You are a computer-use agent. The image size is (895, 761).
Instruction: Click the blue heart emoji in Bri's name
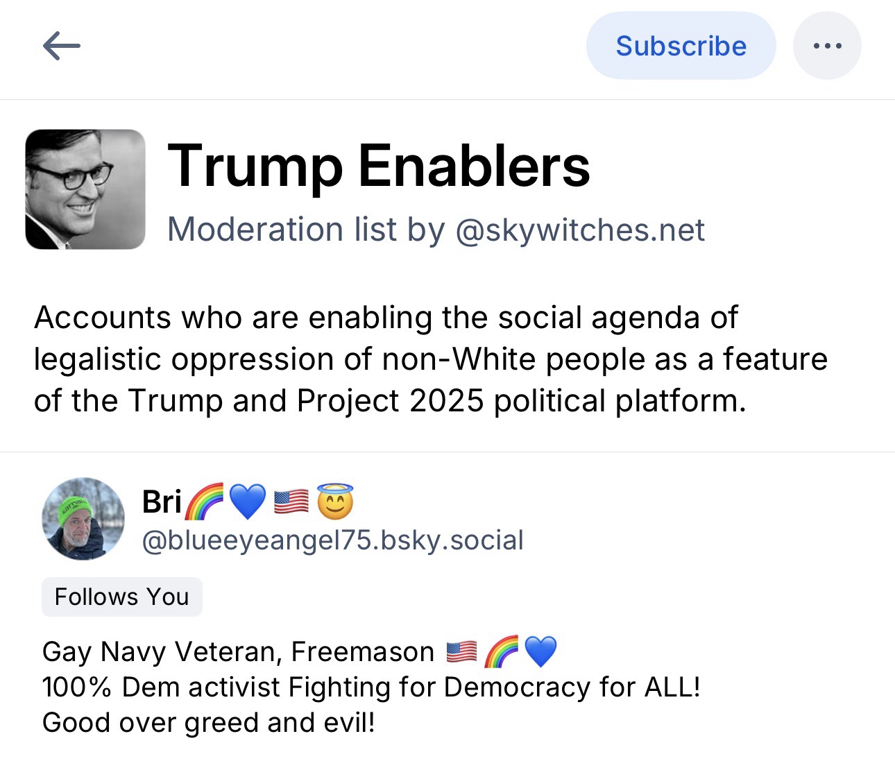(247, 502)
